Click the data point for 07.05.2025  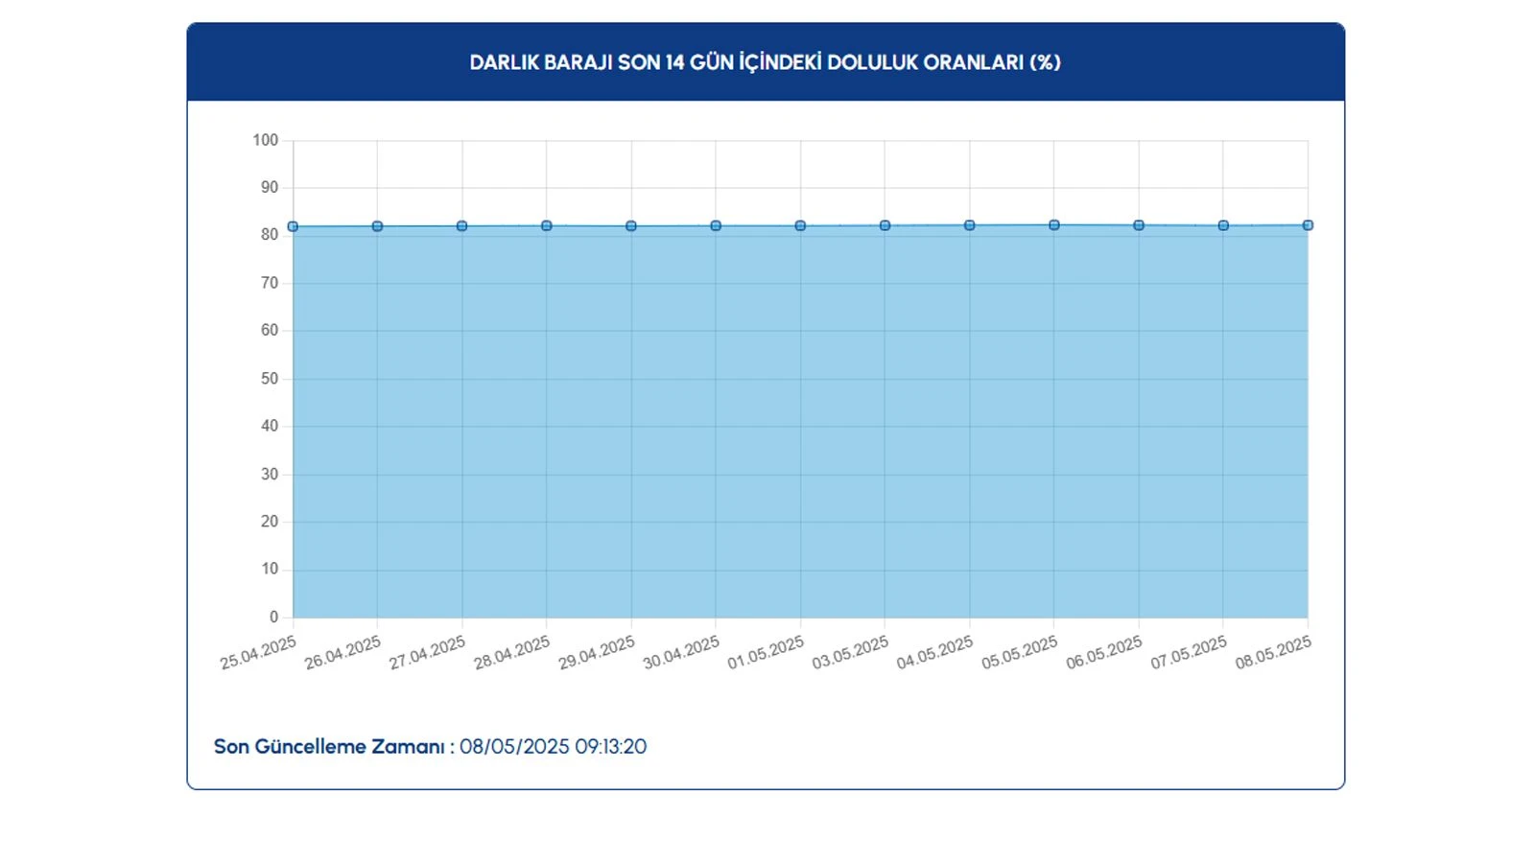pyautogui.click(x=1223, y=225)
